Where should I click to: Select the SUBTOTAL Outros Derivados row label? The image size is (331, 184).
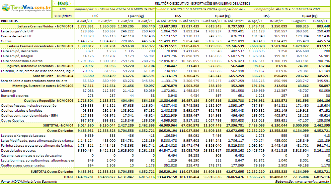point(52,171)
